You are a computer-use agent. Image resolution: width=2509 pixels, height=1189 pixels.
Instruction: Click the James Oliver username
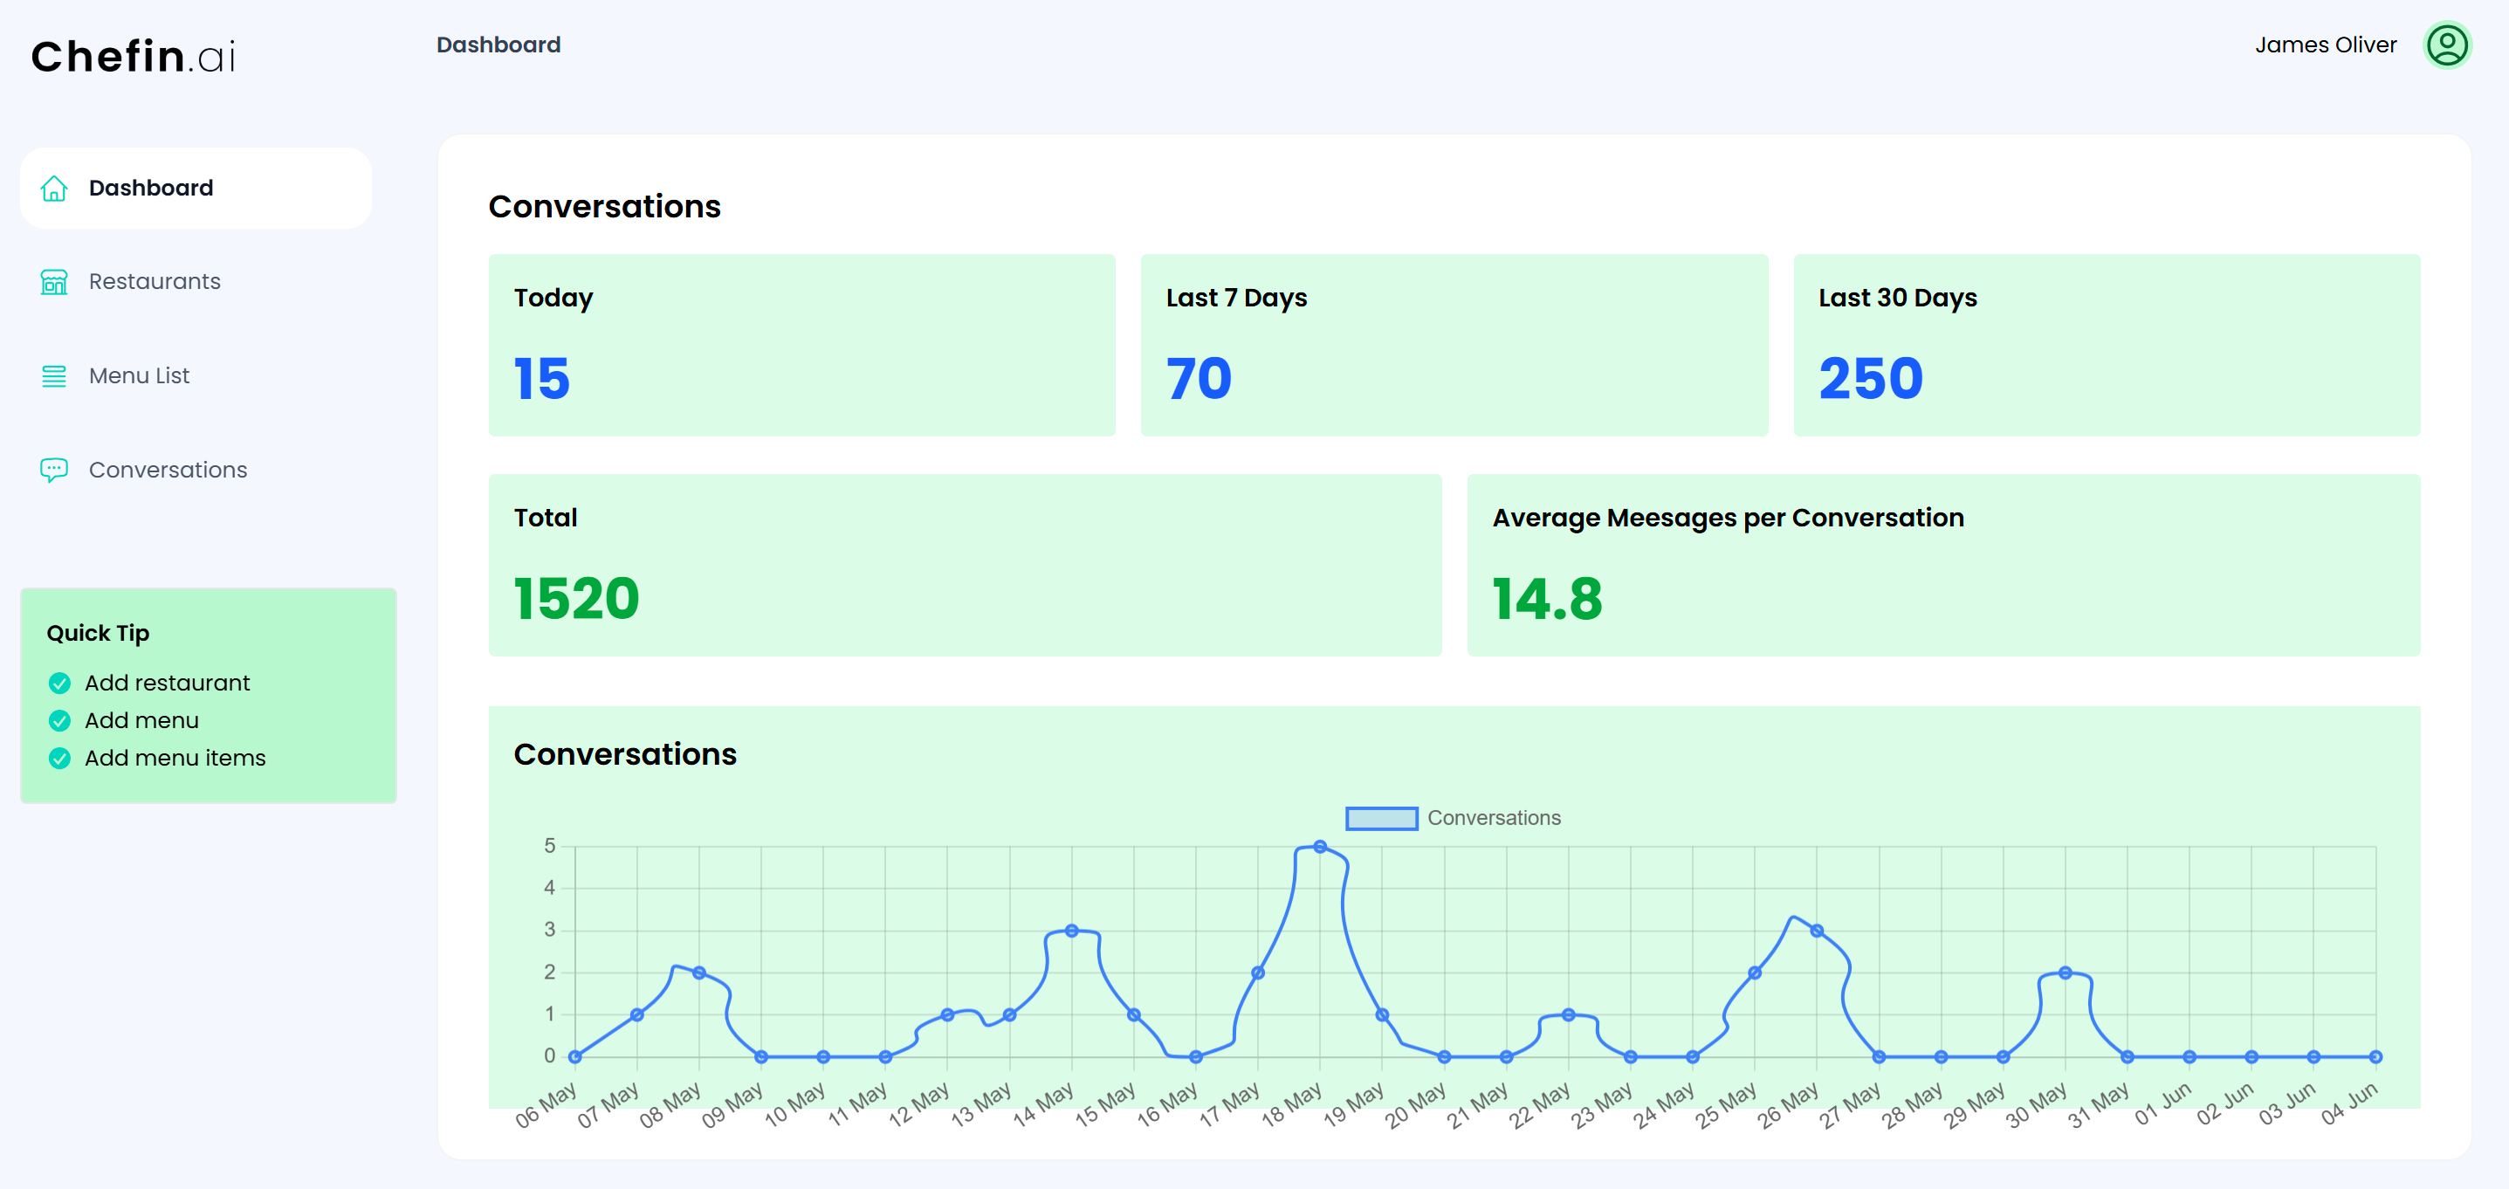tap(2324, 45)
